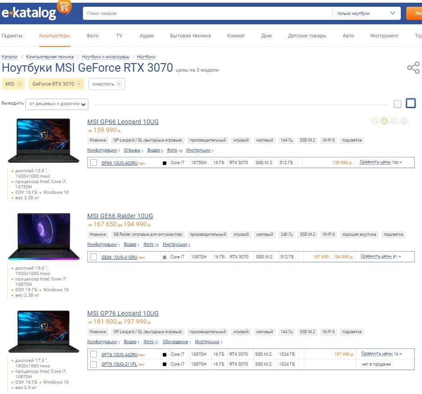Open the Фото category tab

[92, 36]
